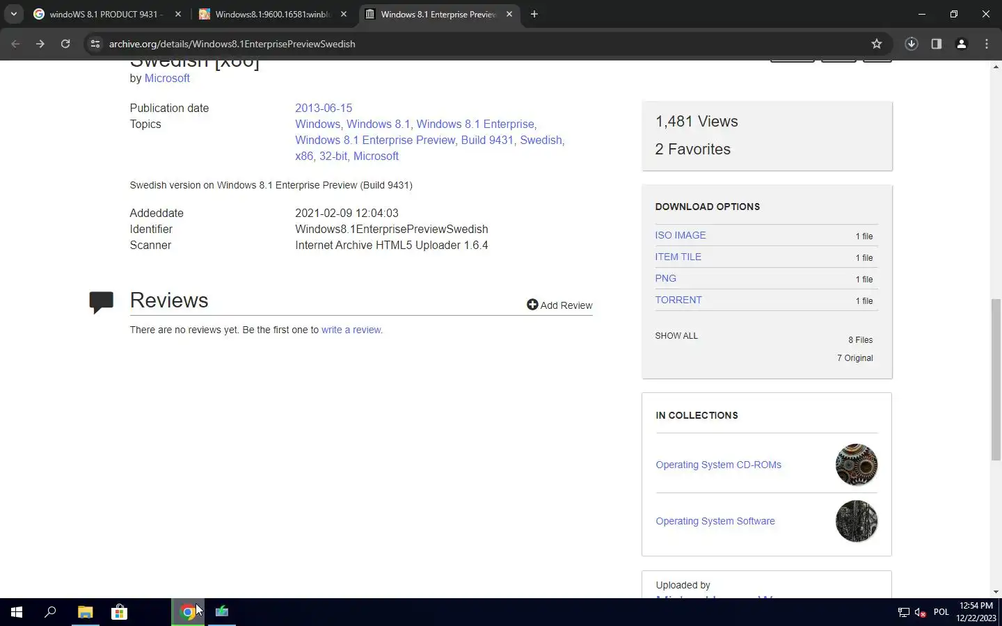
Task: Click the Operating System Software thumbnail
Action: click(x=857, y=521)
